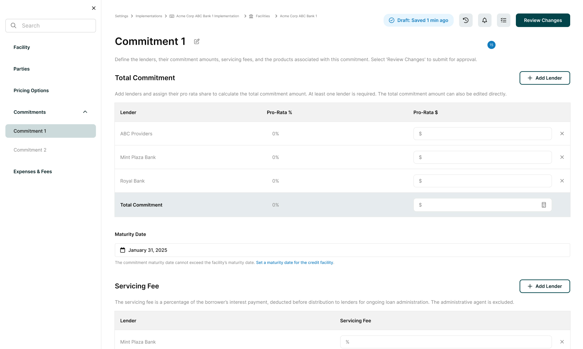Open the task checklist icon

coord(503,20)
